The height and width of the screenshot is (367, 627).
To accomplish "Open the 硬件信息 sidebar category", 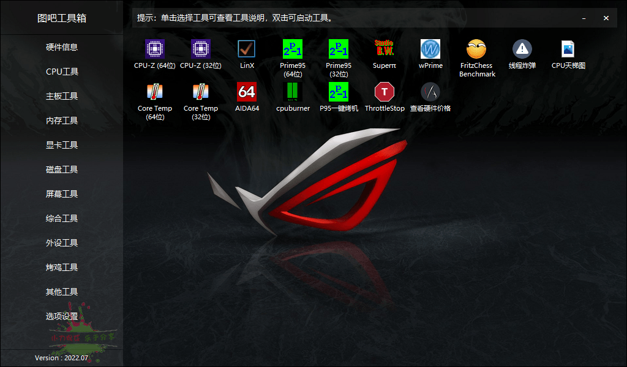I will (62, 47).
